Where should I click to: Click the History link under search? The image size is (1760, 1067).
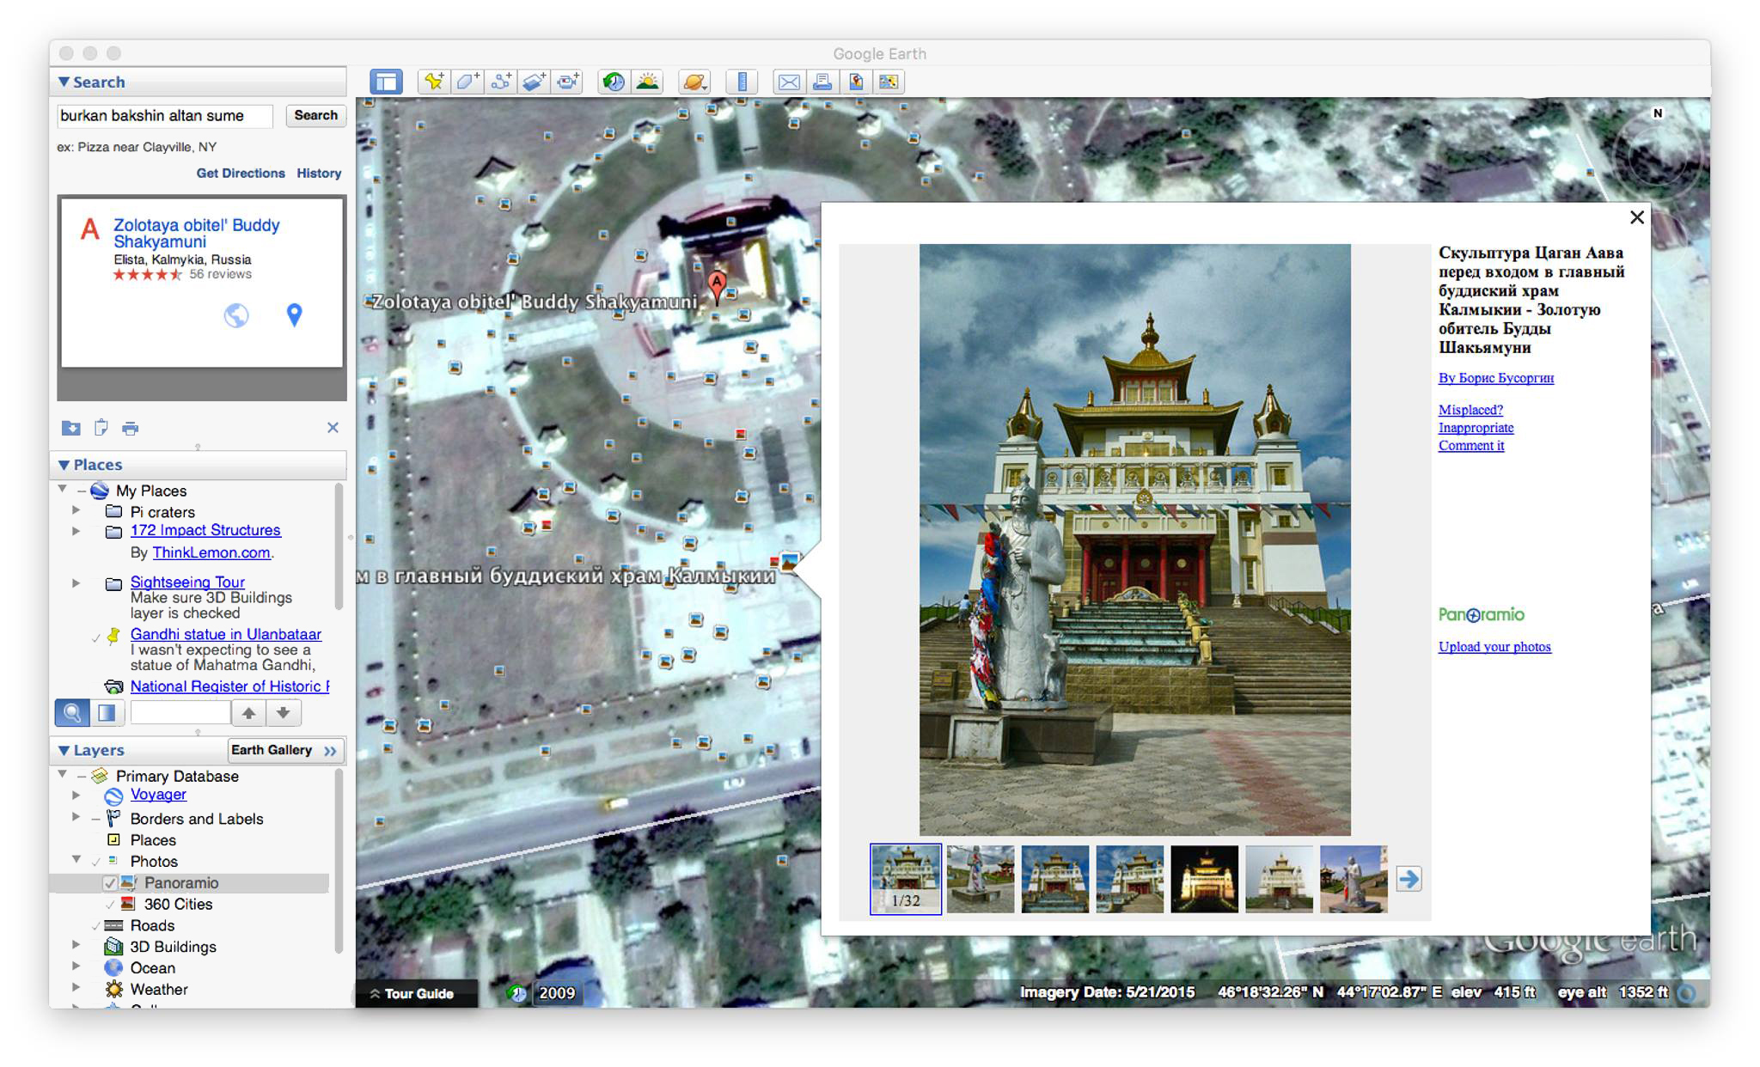click(319, 173)
